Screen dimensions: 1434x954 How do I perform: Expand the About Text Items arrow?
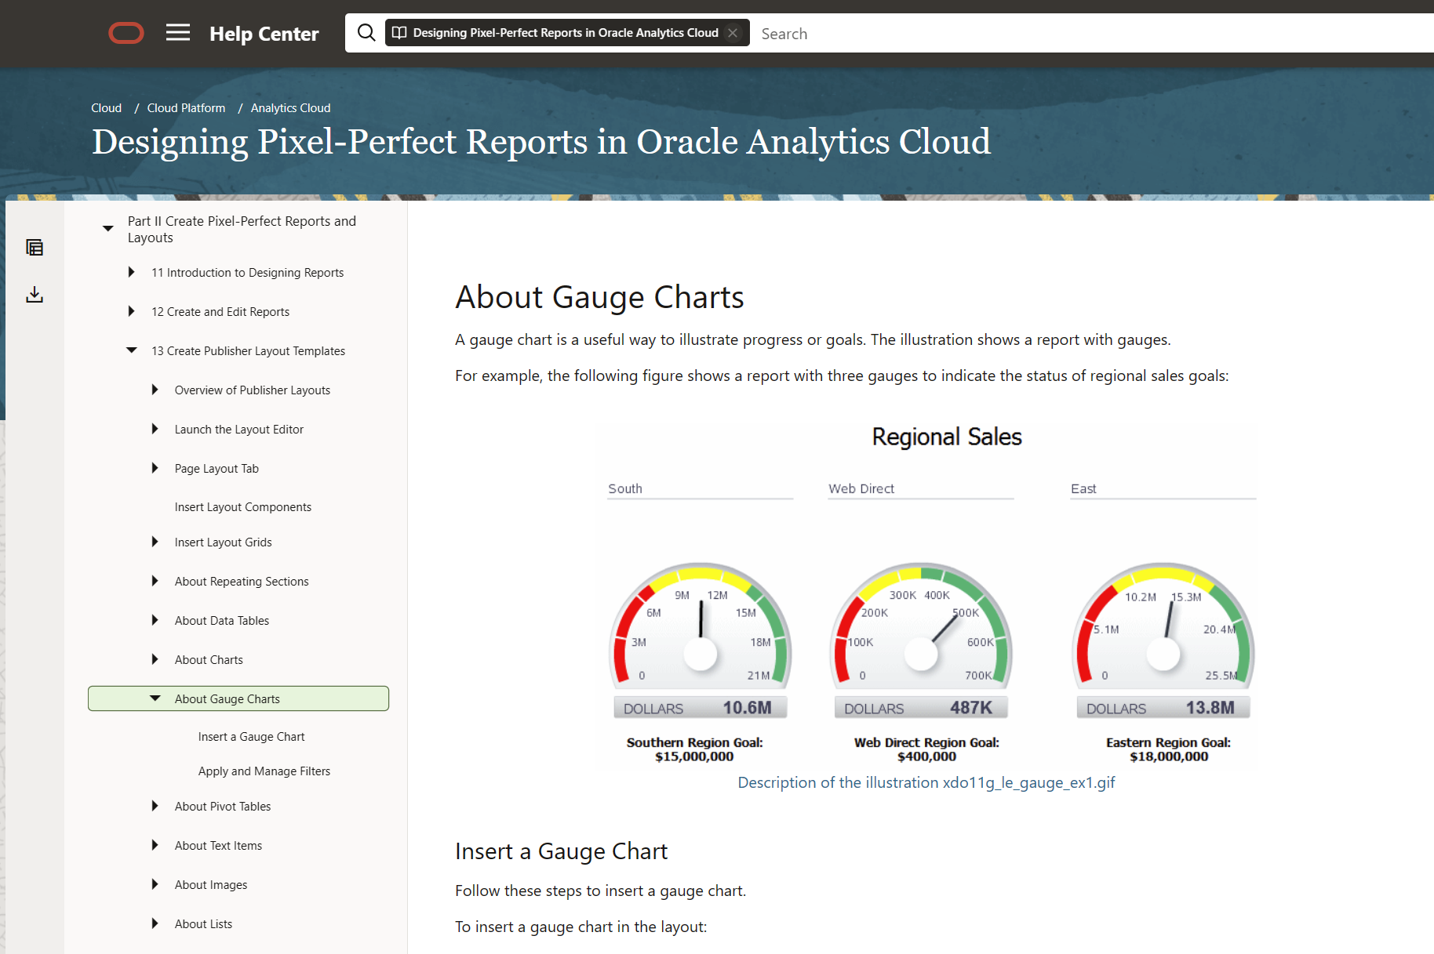click(x=155, y=845)
